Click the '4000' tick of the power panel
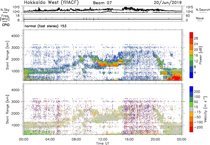 click(15, 36)
